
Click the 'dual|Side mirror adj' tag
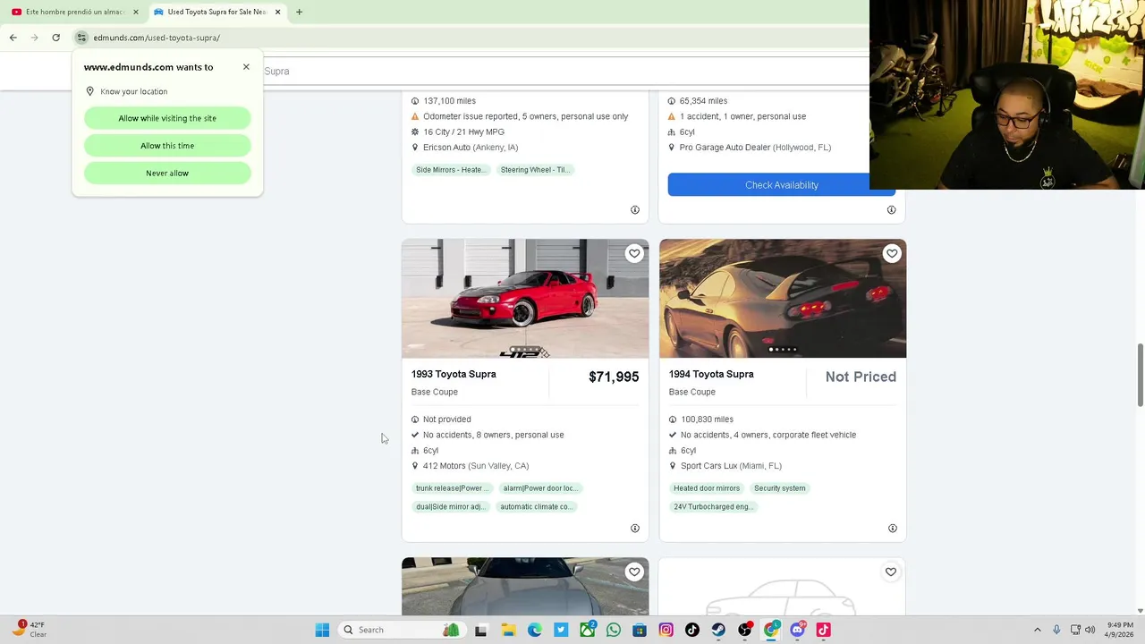click(449, 507)
